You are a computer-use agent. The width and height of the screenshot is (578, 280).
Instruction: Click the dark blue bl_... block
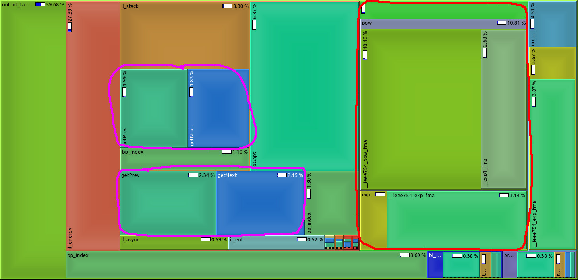pyautogui.click(x=435, y=264)
